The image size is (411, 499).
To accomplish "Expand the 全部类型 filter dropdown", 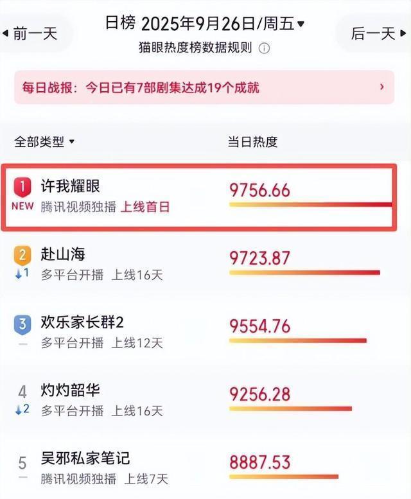I will 44,142.
